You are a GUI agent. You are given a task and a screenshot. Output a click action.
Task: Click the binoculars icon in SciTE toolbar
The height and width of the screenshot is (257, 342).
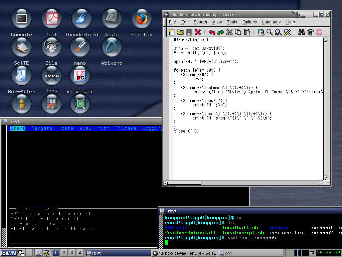tap(302, 32)
